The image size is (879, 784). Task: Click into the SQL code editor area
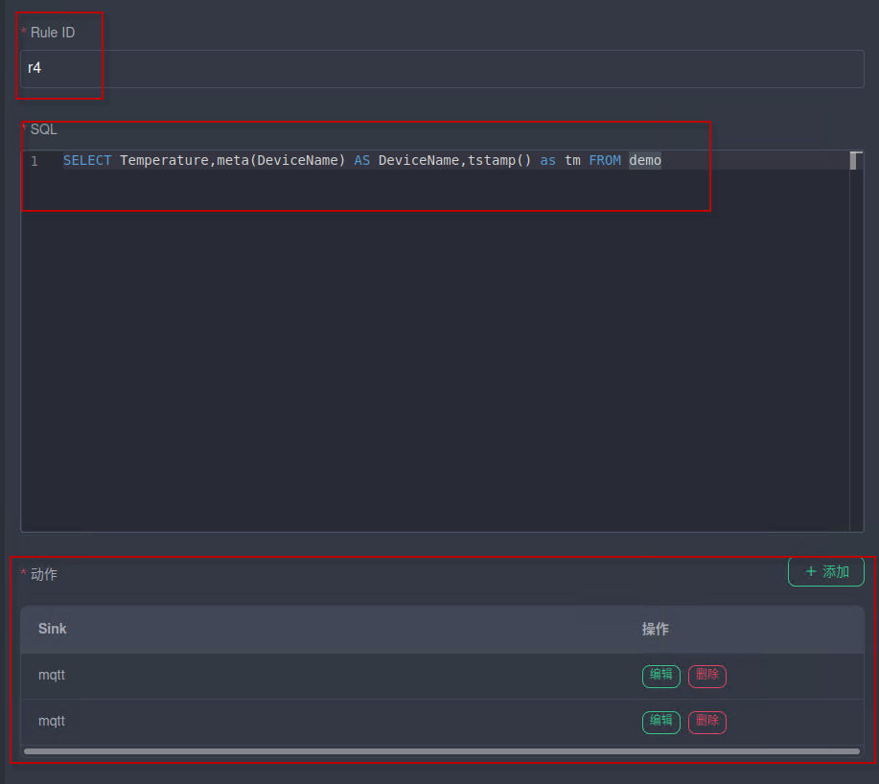coord(442,340)
